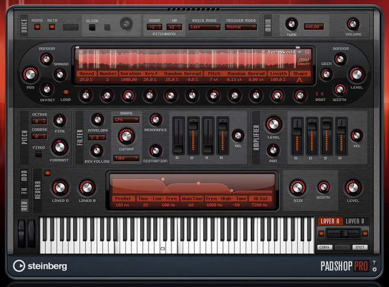Open the filter Shape LP6 dropdown
This screenshot has height=287, width=389.
click(126, 119)
